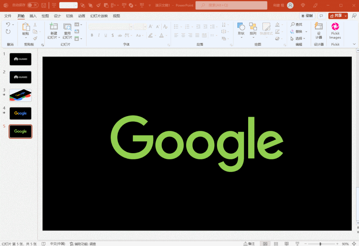This screenshot has width=359, height=246.
Task: Click the accessibility check status icon
Action: (x=72, y=244)
